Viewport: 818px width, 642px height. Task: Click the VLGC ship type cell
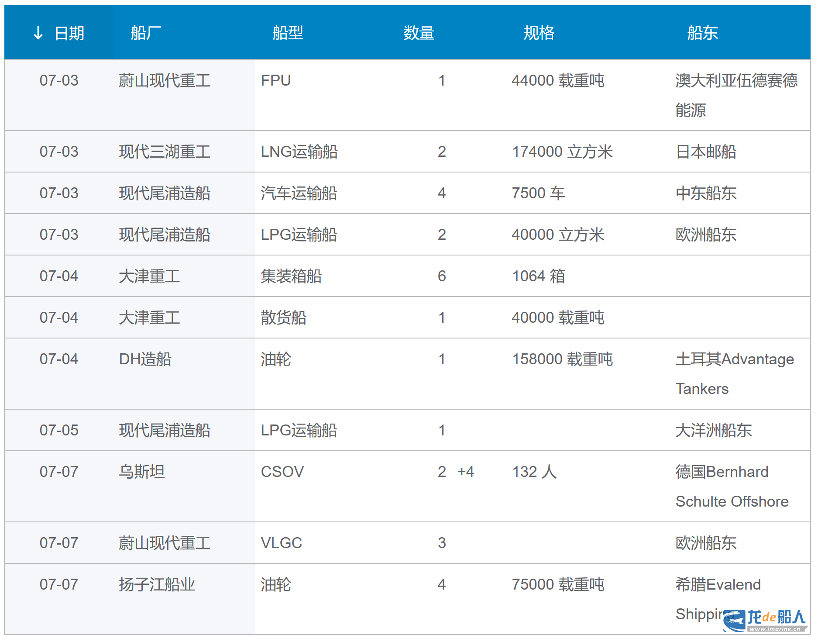pyautogui.click(x=282, y=543)
